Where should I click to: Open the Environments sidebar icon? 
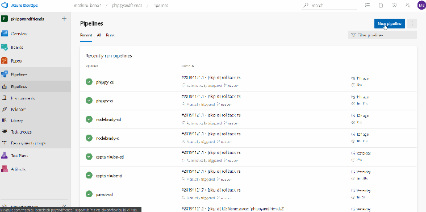click(5, 98)
